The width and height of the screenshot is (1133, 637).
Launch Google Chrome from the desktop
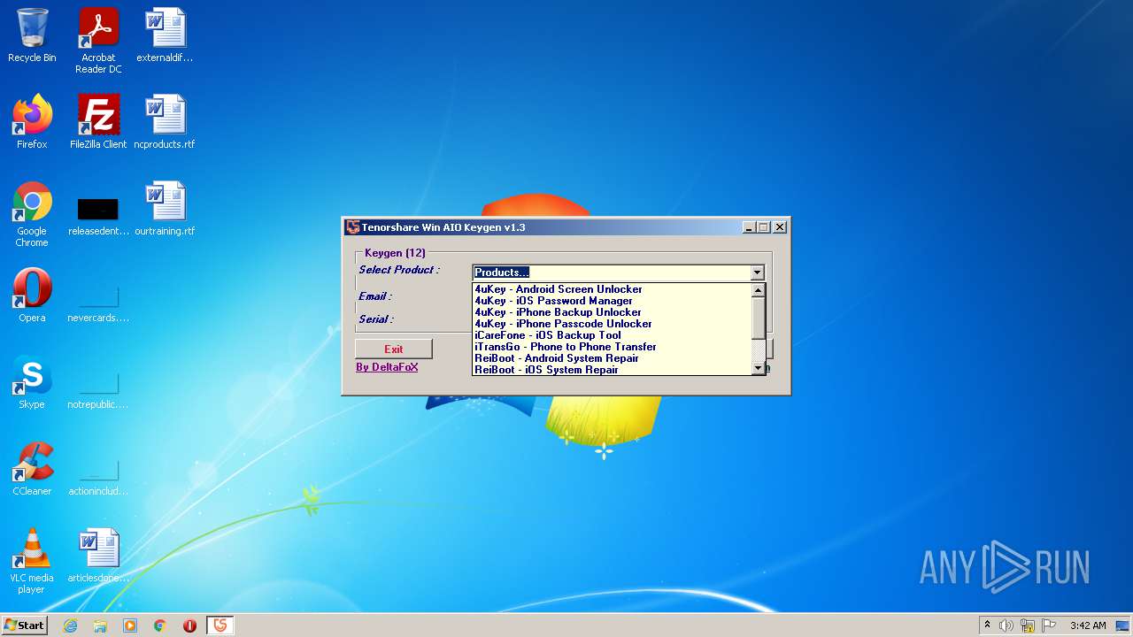click(32, 214)
